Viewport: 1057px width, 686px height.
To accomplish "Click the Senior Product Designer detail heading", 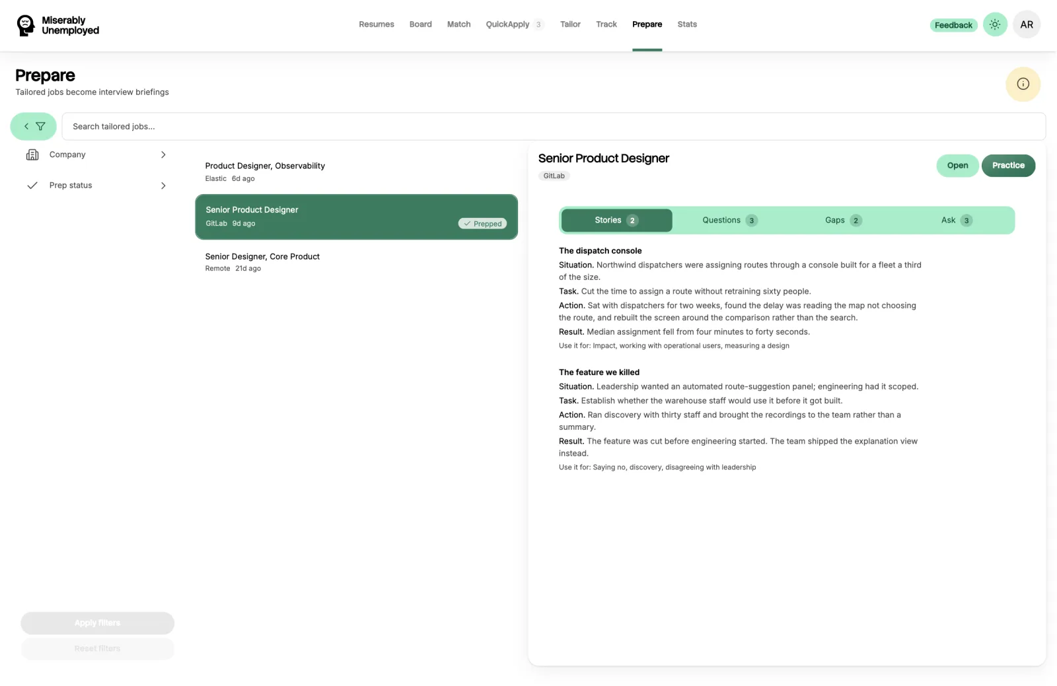I will tap(603, 158).
